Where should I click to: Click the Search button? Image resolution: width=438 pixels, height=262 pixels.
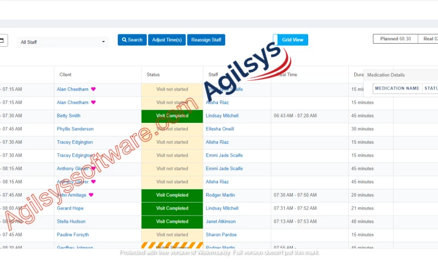pos(132,40)
